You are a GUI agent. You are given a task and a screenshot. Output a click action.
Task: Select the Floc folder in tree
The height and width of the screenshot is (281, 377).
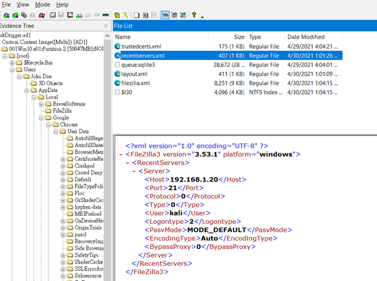80,193
